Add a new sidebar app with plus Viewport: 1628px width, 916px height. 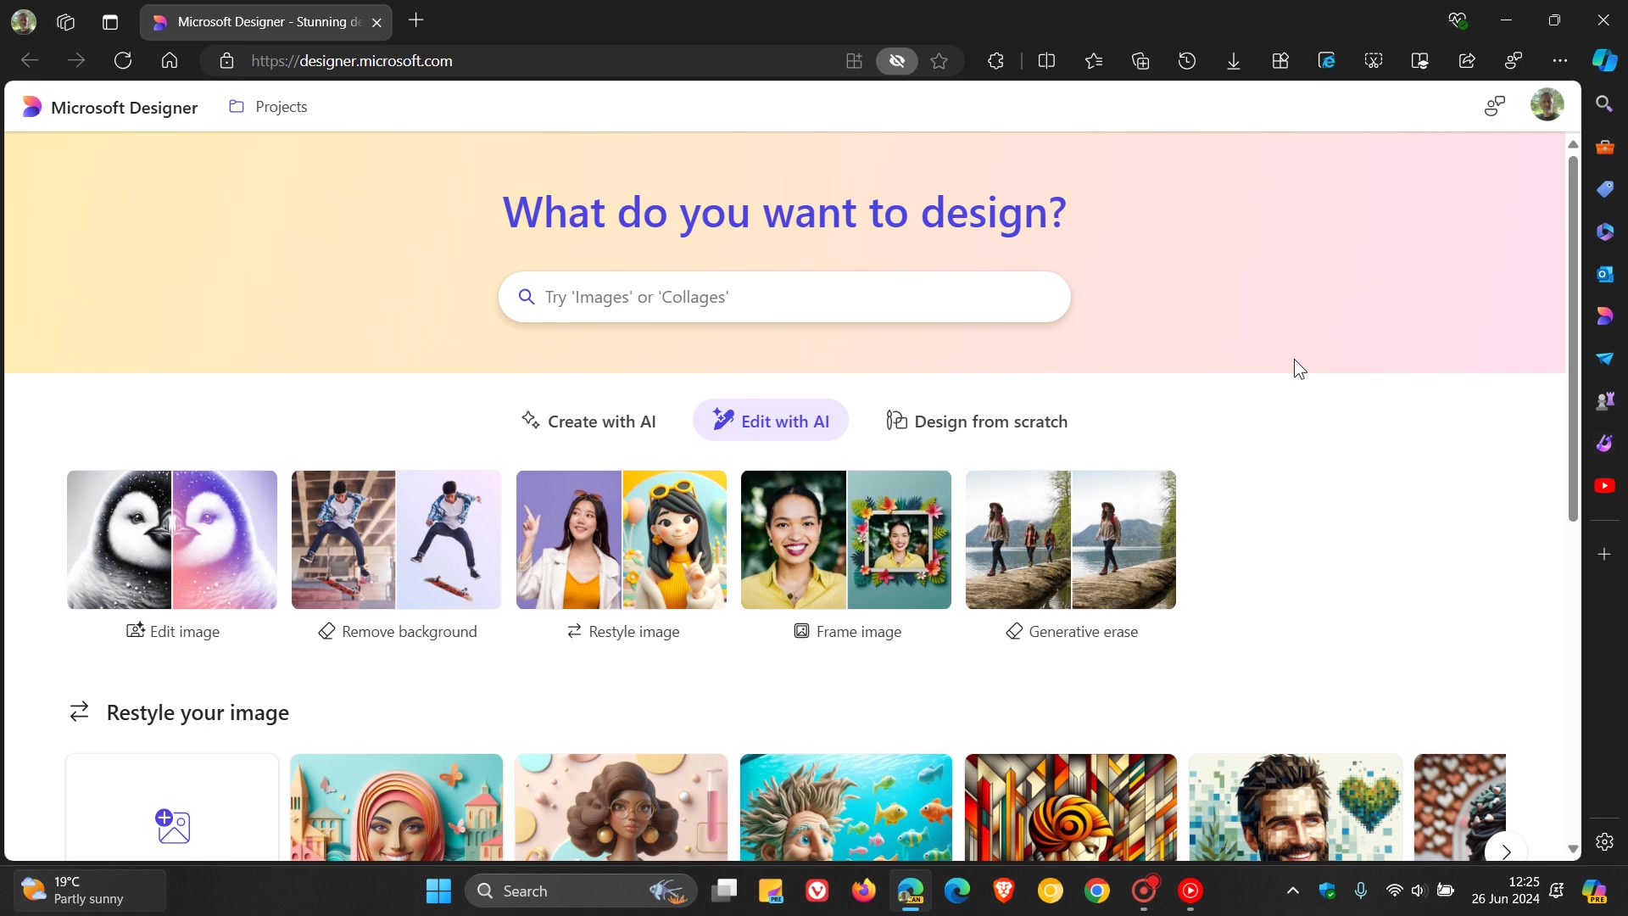(1604, 554)
